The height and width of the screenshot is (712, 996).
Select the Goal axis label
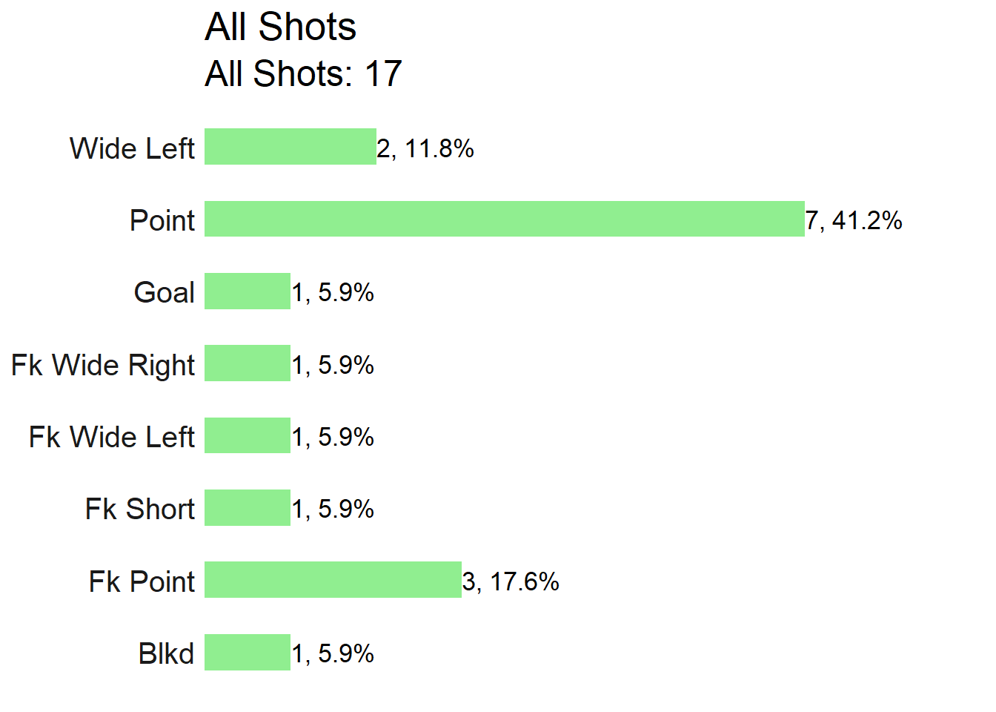tap(165, 292)
